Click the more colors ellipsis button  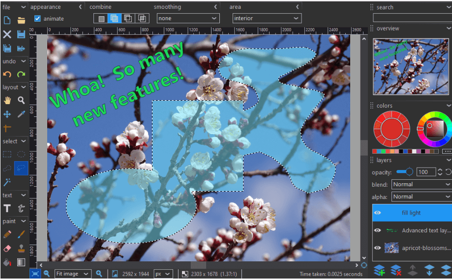tap(447, 151)
